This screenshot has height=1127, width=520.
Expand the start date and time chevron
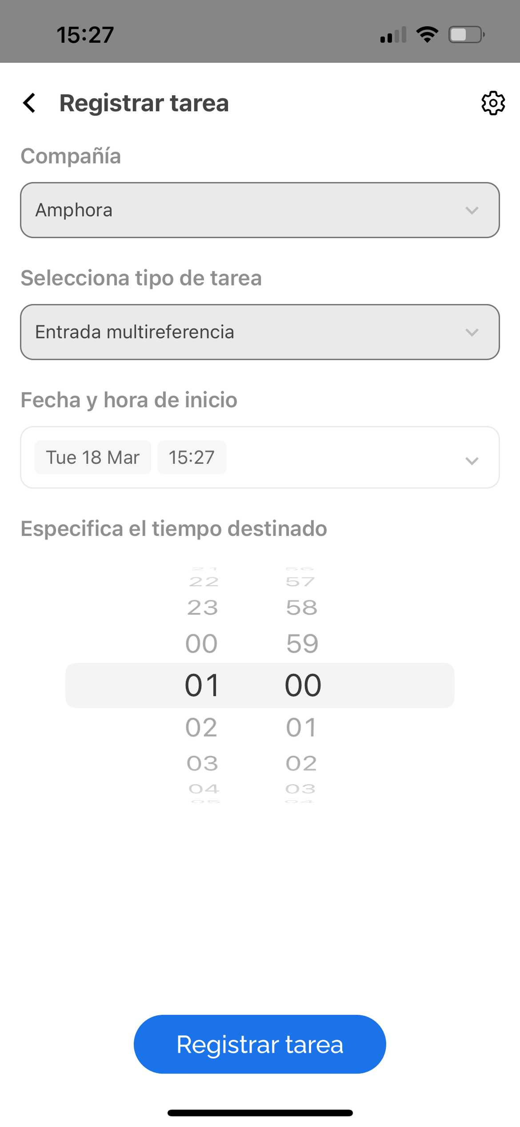click(472, 460)
